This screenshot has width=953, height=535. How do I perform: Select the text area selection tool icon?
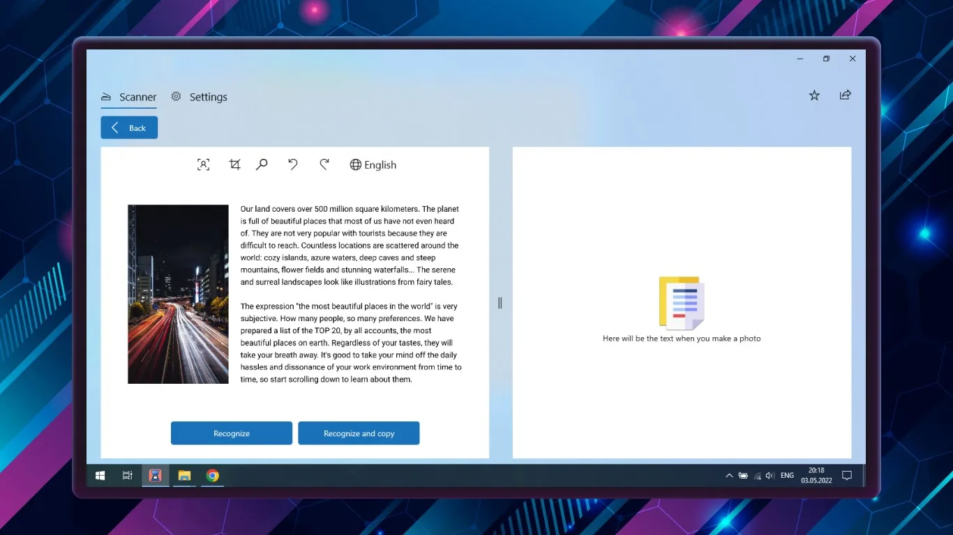203,164
